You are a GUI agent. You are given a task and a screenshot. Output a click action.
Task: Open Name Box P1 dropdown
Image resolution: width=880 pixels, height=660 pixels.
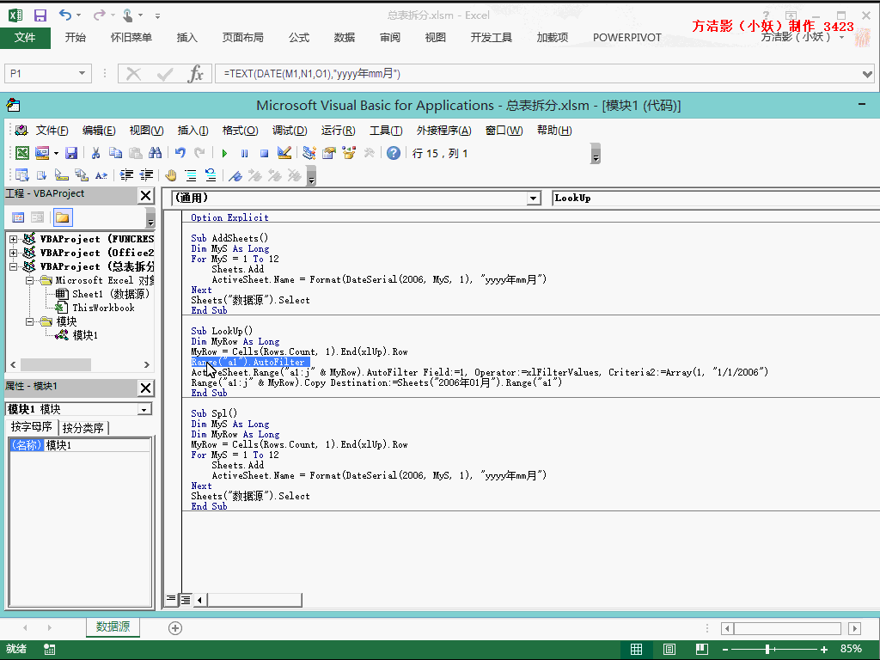82,74
